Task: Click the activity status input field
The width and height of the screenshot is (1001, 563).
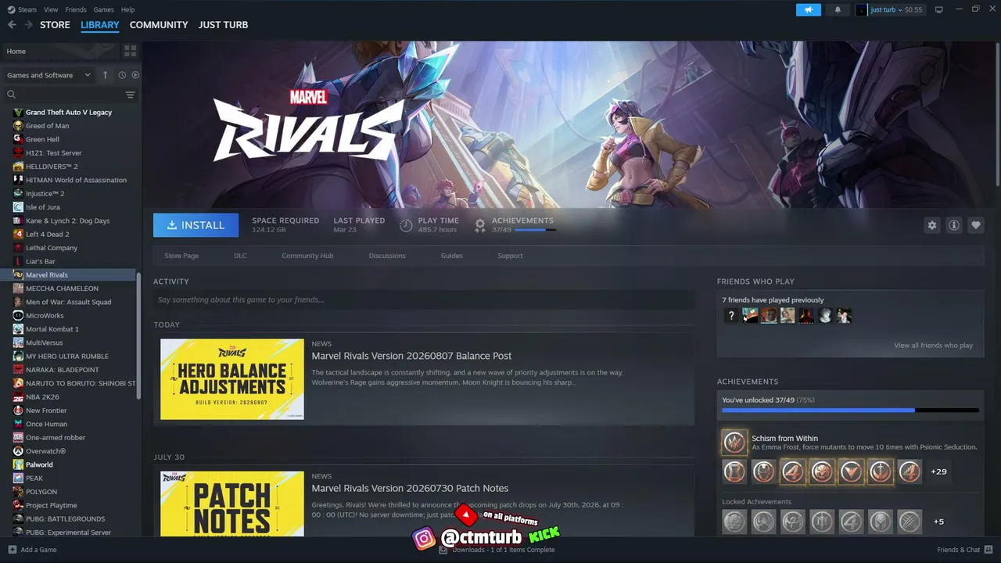Action: 424,299
